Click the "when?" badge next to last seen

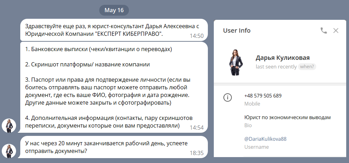point(307,67)
